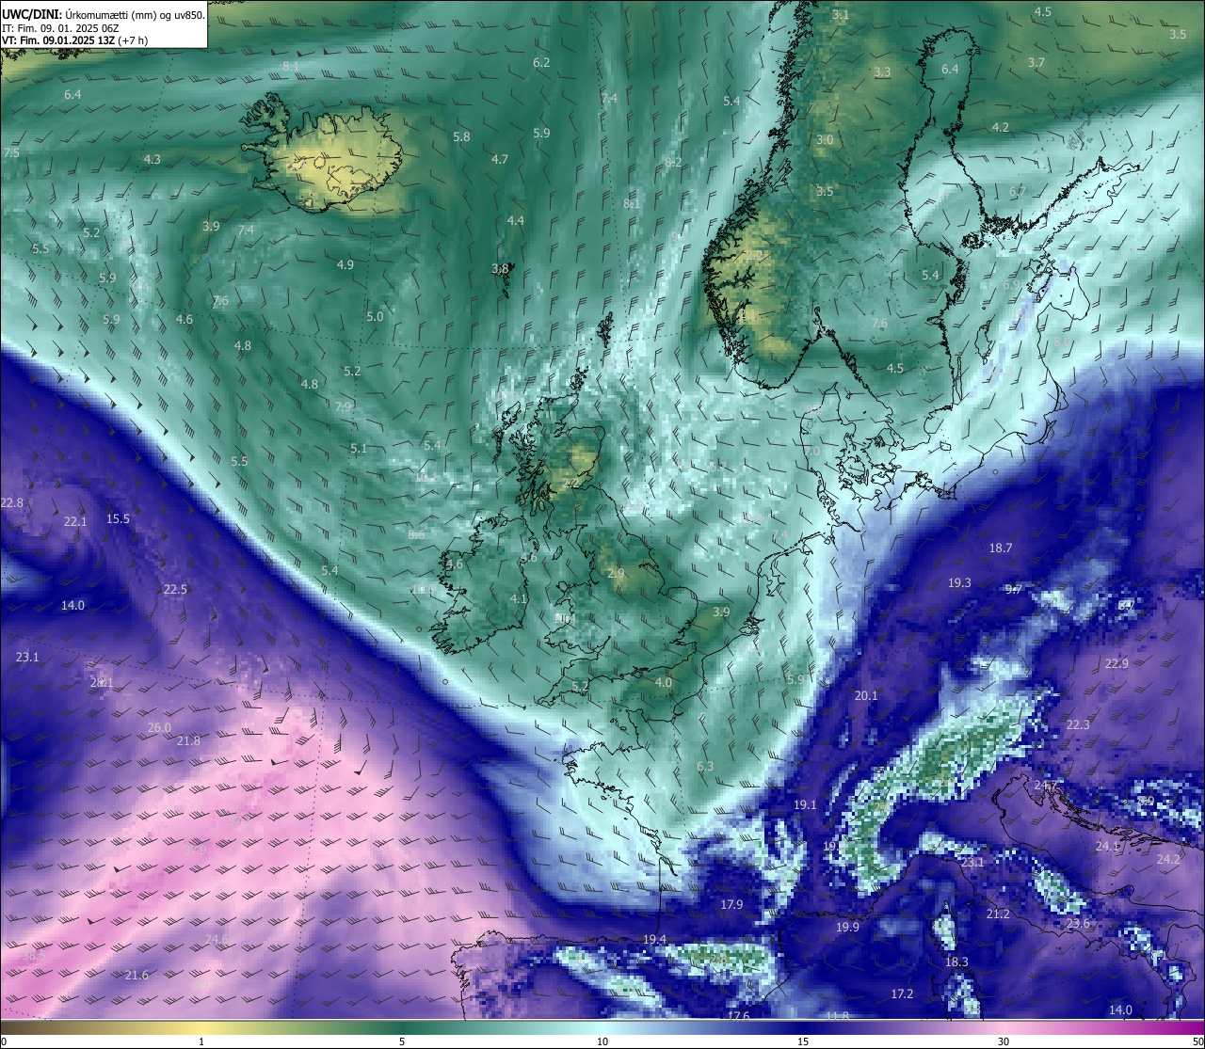This screenshot has height=1049, width=1205.
Task: Click the 3.7 map value
Action: point(1036,63)
